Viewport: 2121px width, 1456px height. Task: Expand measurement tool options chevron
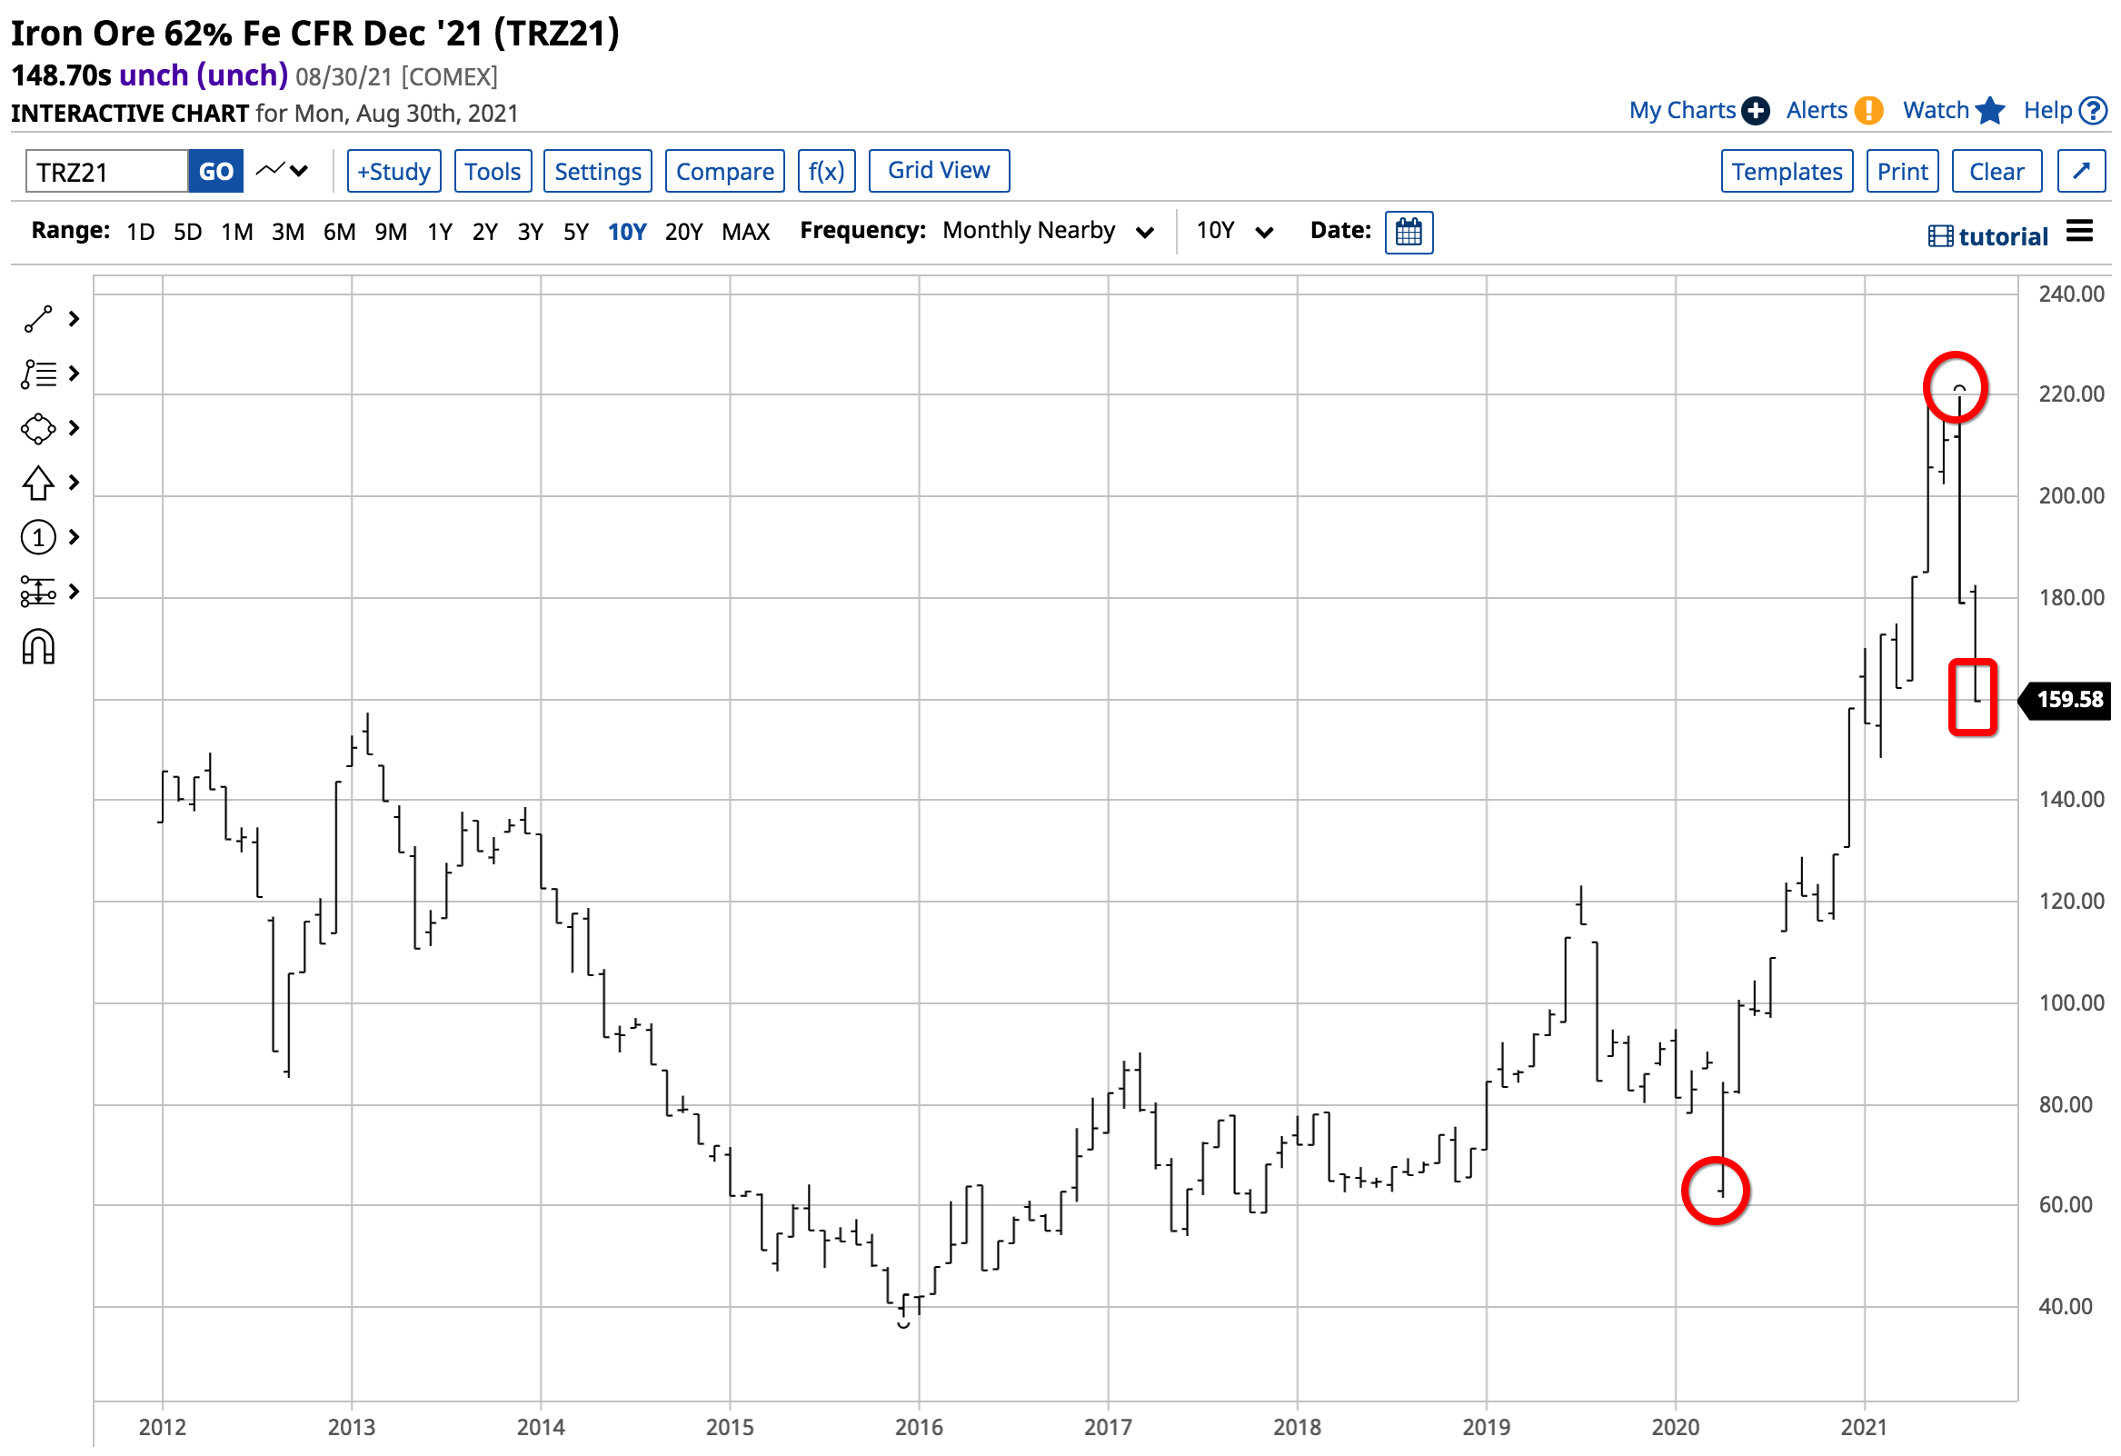[75, 593]
